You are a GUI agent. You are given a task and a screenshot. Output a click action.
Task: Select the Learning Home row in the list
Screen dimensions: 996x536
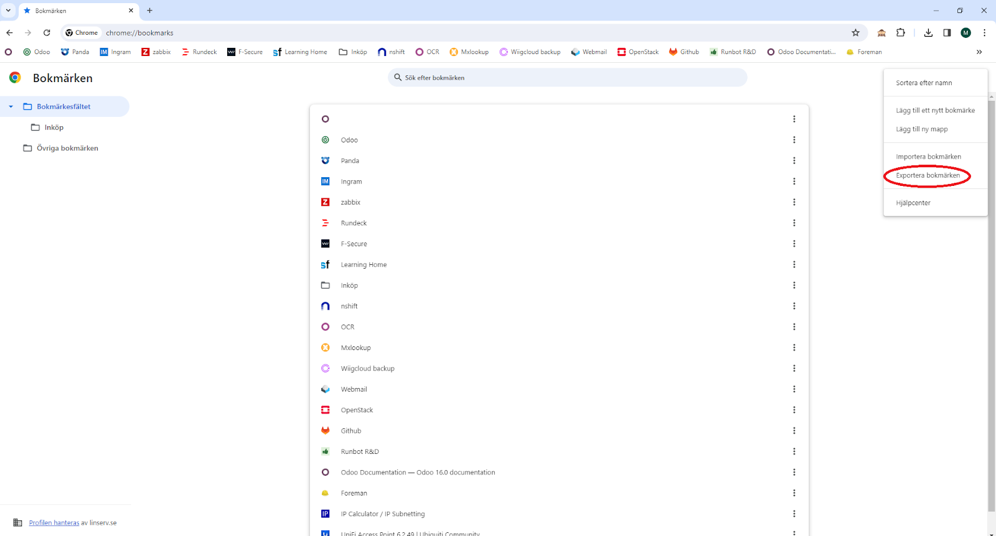tap(559, 265)
